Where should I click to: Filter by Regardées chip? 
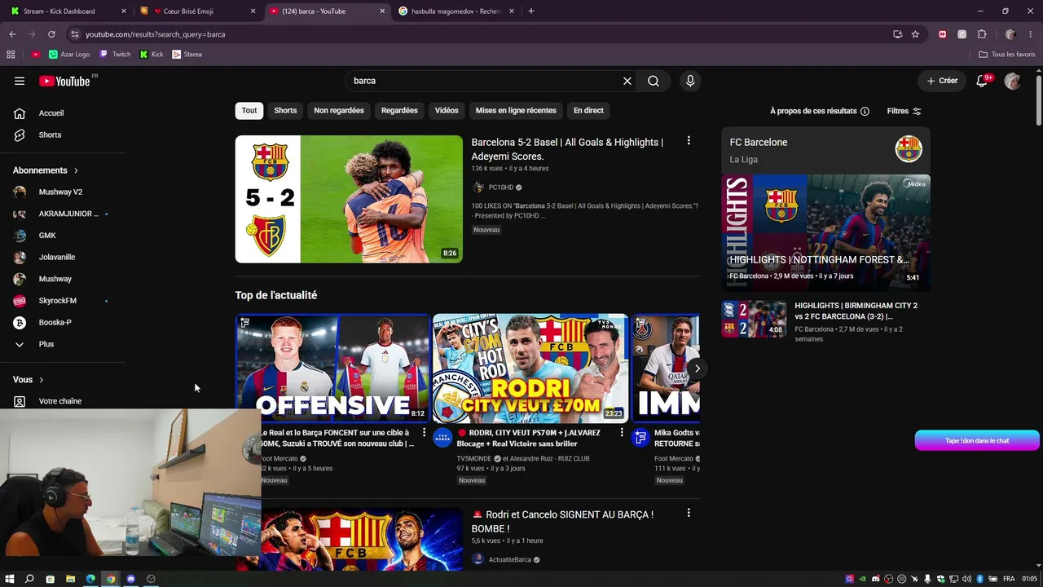(x=399, y=110)
